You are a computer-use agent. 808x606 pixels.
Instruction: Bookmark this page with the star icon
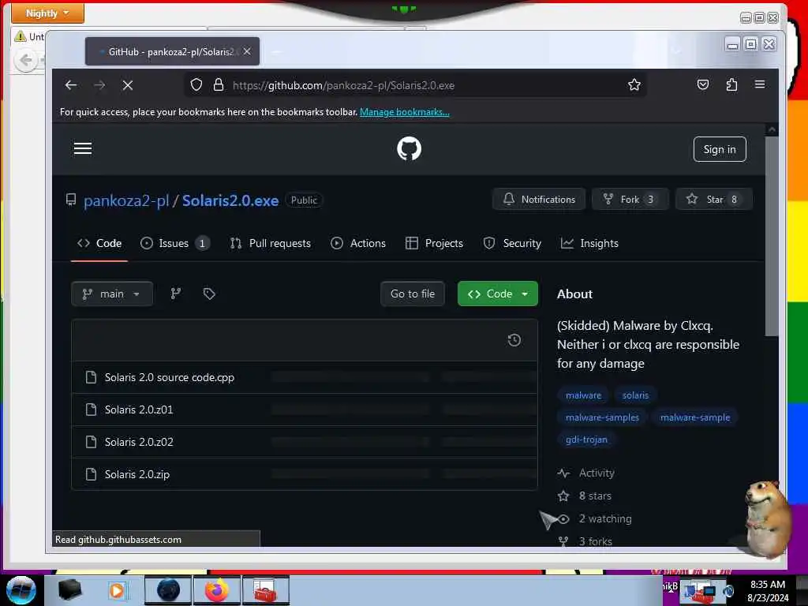(634, 84)
